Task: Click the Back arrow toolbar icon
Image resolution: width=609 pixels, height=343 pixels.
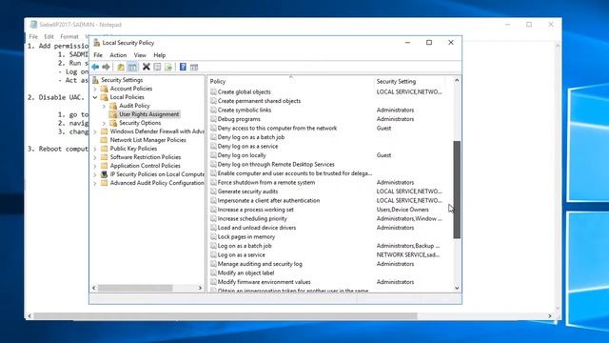Action: coord(95,67)
